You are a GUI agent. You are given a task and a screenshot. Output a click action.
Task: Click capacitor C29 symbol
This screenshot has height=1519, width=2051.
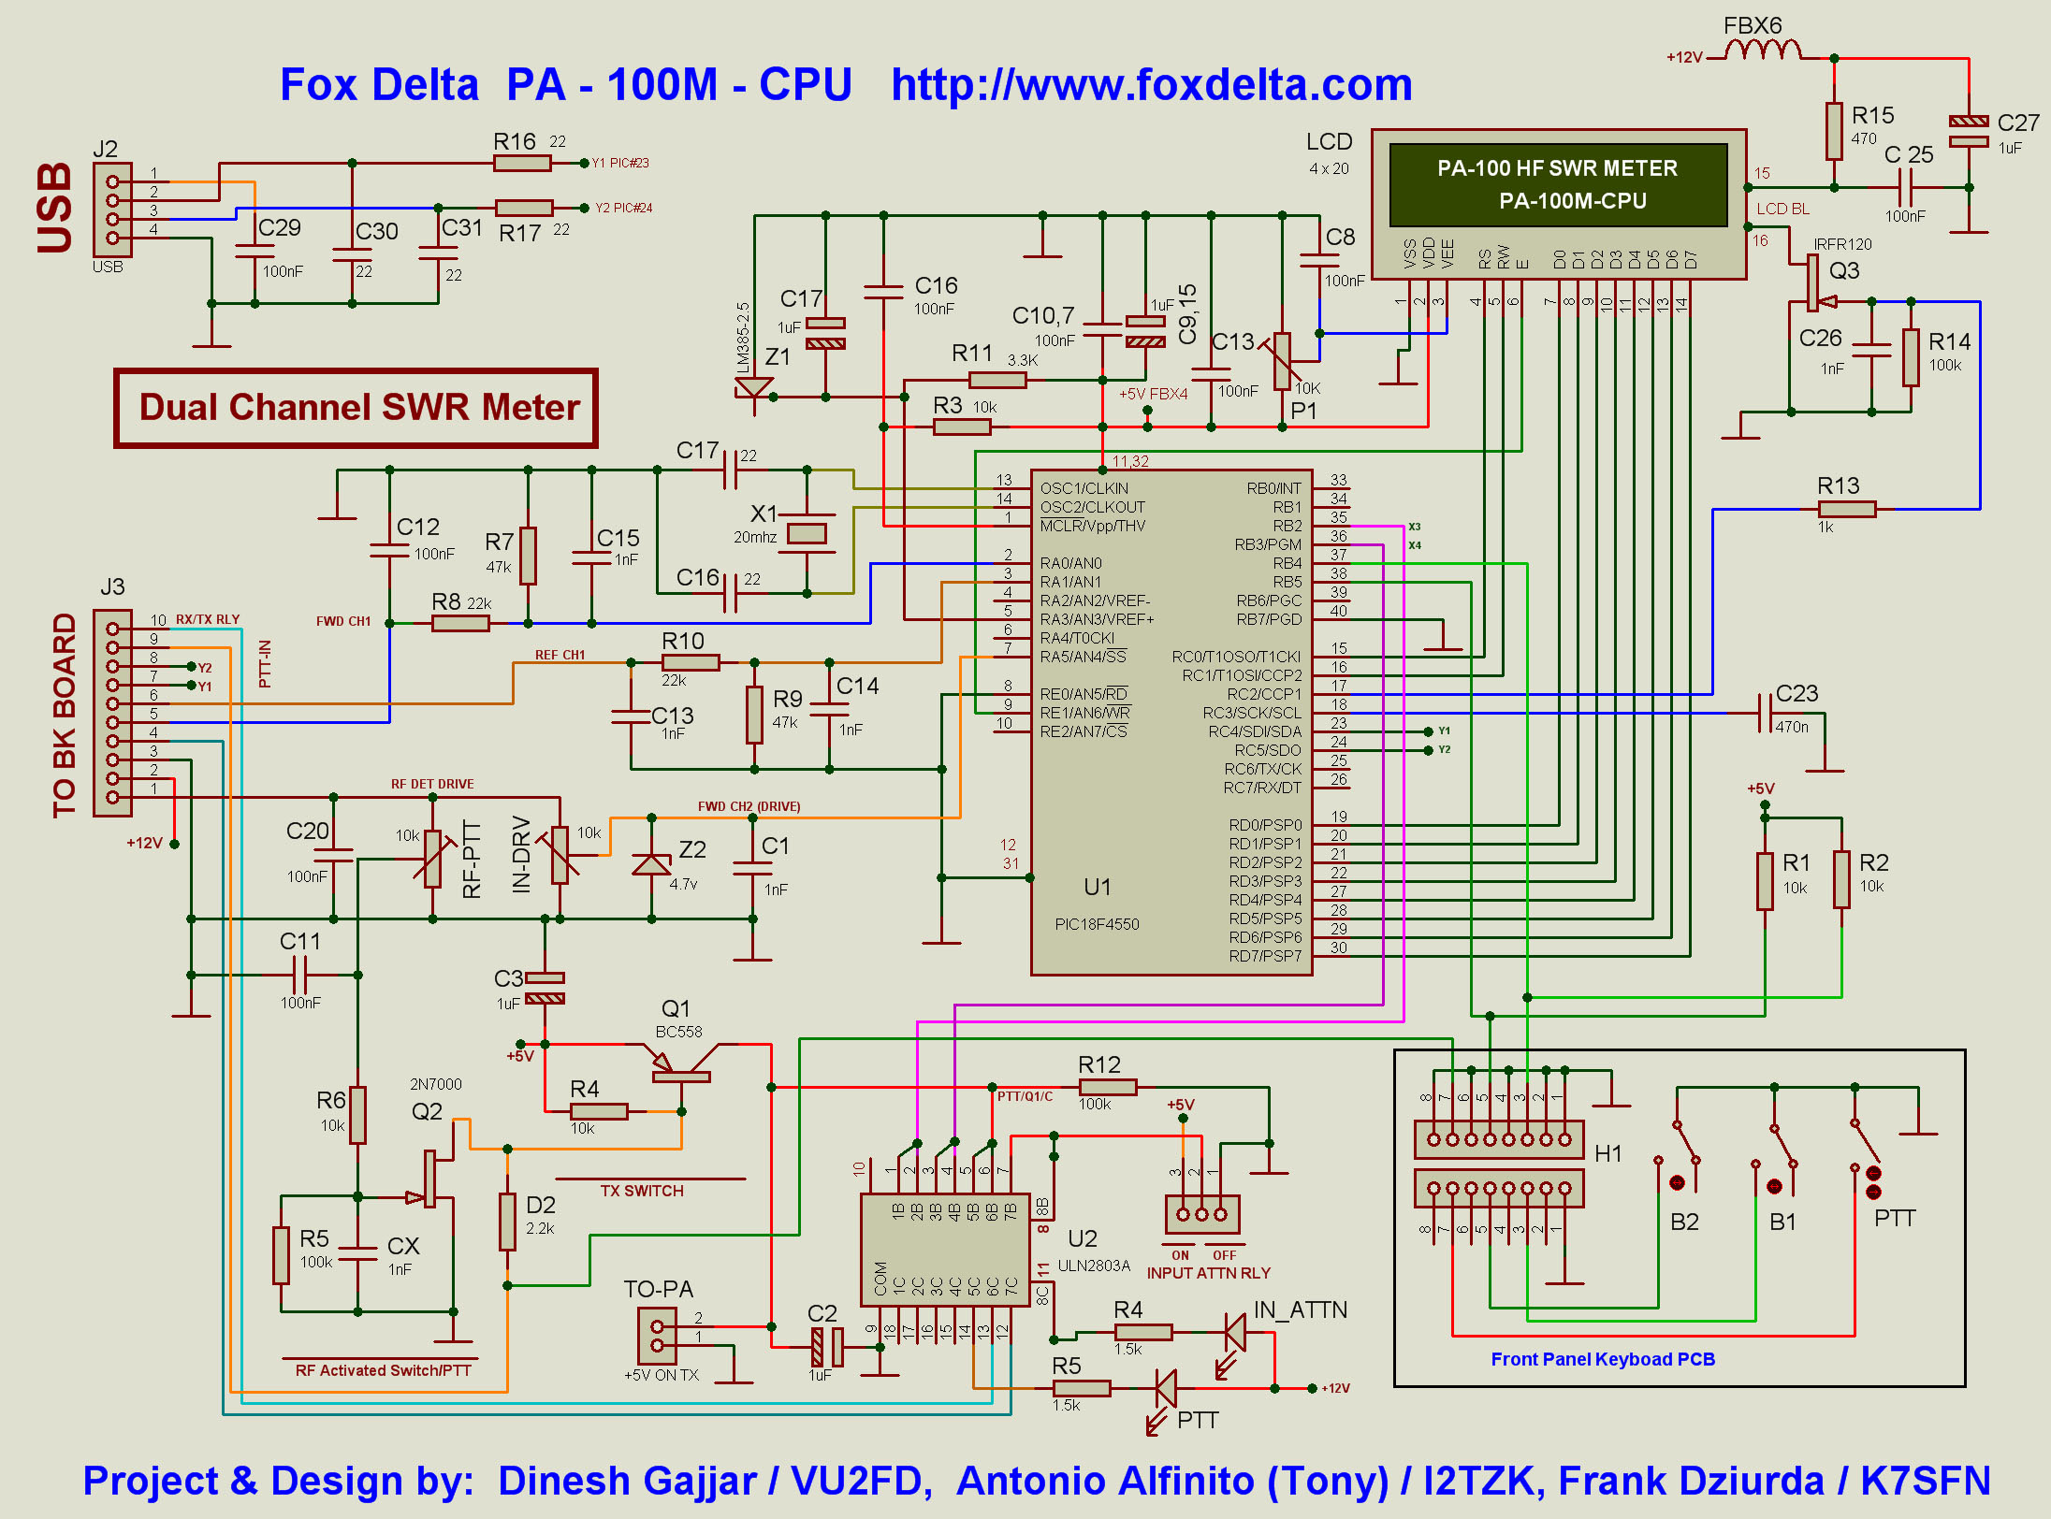(x=255, y=251)
